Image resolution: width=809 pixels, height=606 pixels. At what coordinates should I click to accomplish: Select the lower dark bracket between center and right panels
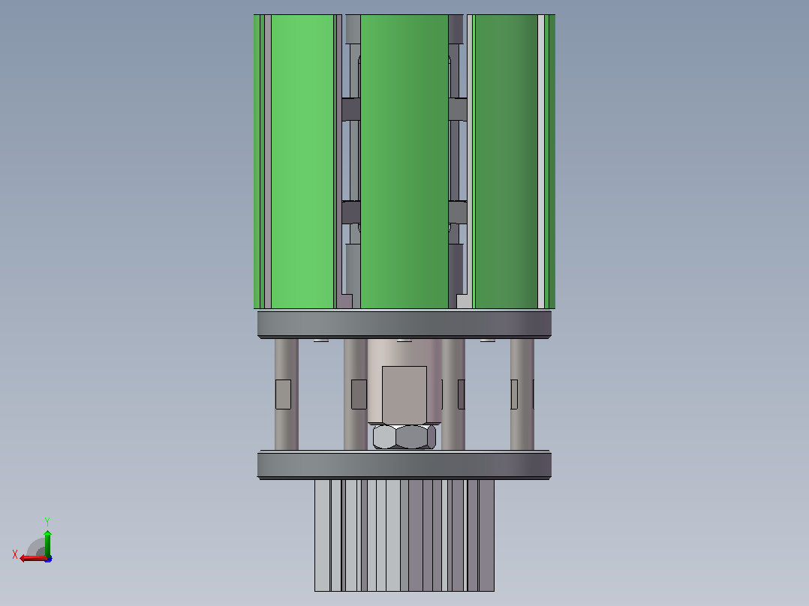(x=458, y=212)
